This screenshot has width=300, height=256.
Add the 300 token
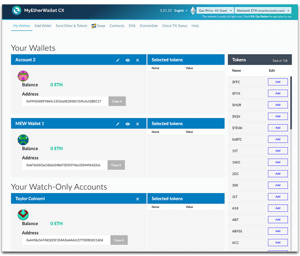point(278,185)
